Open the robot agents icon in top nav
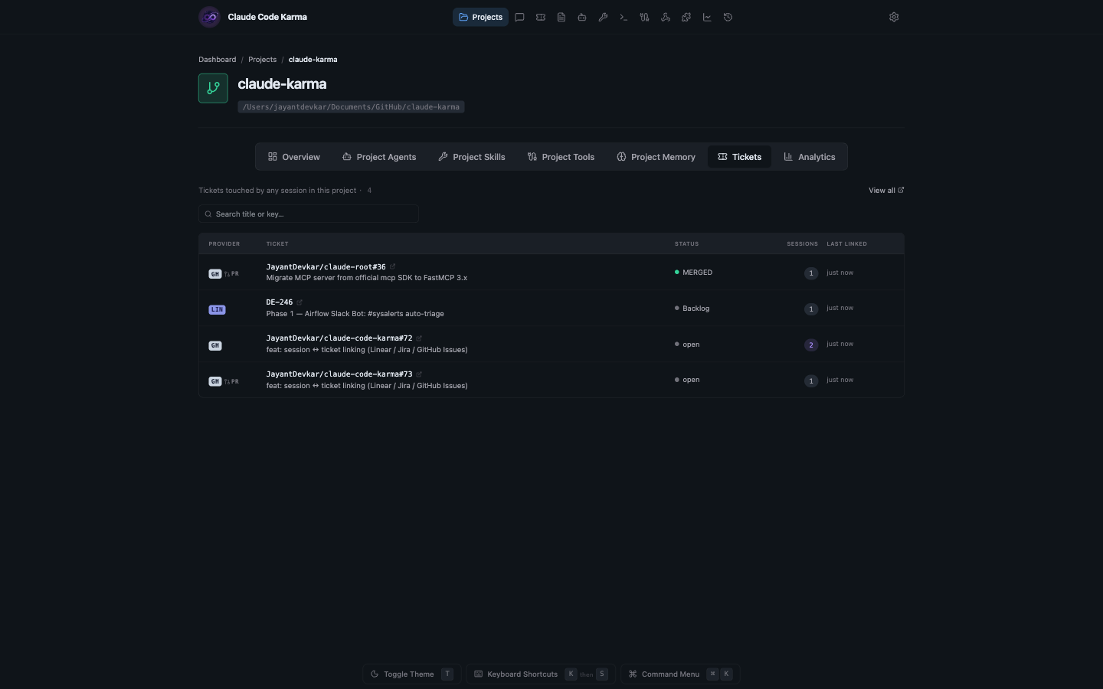1103x689 pixels. 582,17
